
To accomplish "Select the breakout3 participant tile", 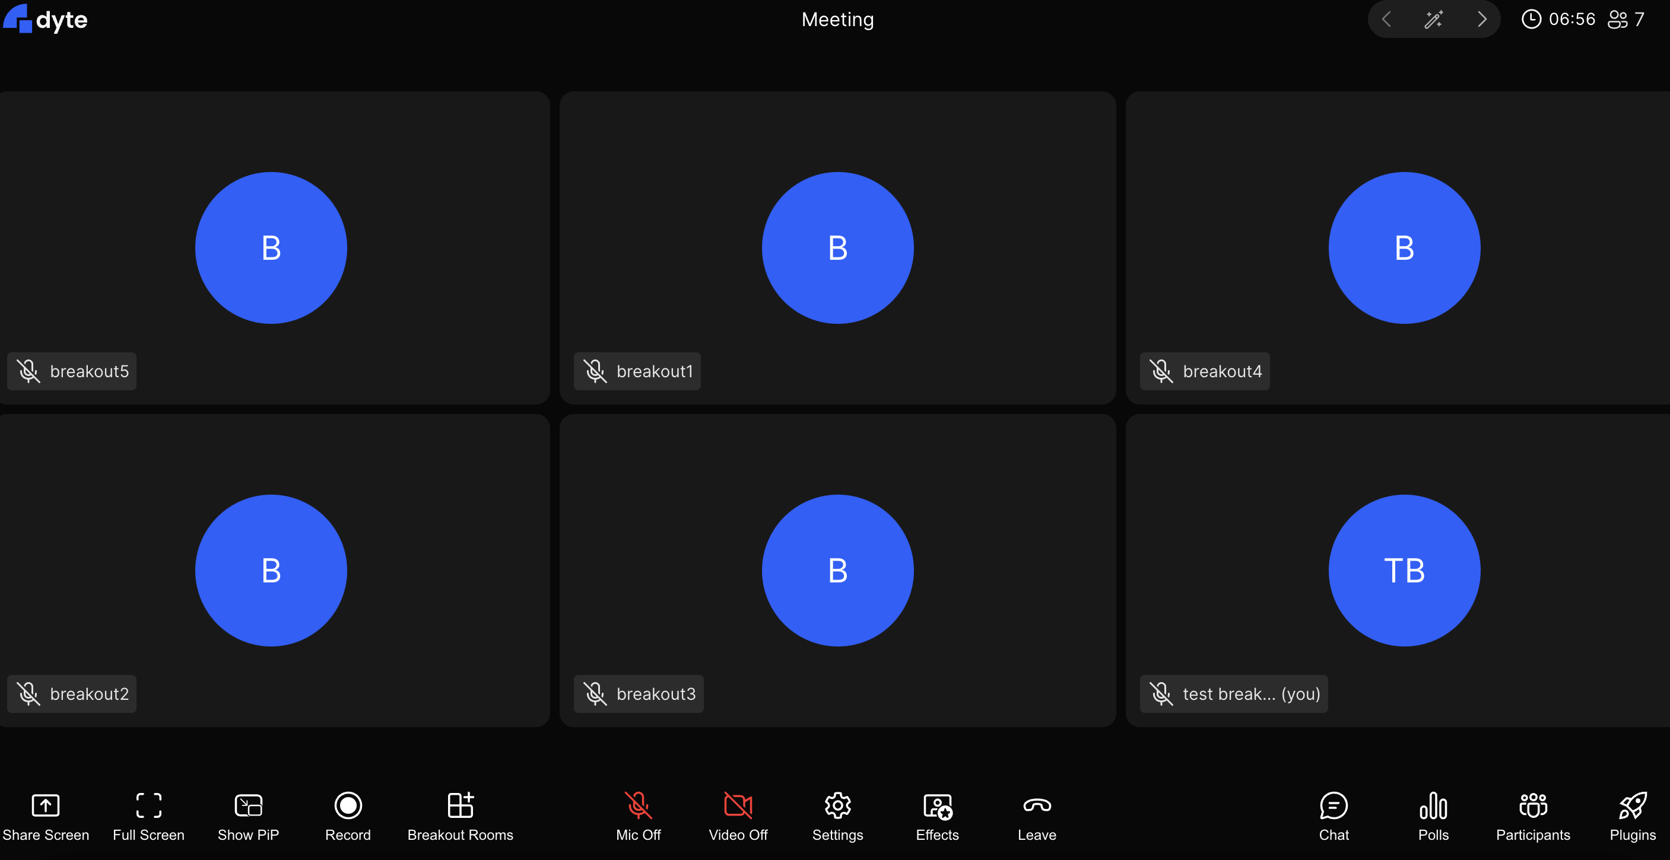I will point(837,571).
